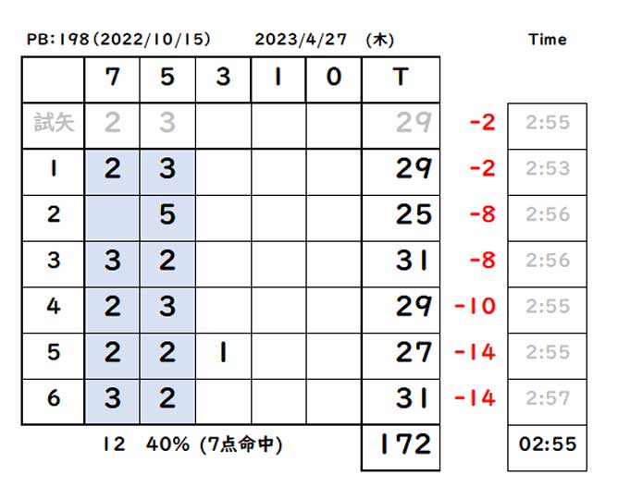Click the column header labeled T

[401, 79]
